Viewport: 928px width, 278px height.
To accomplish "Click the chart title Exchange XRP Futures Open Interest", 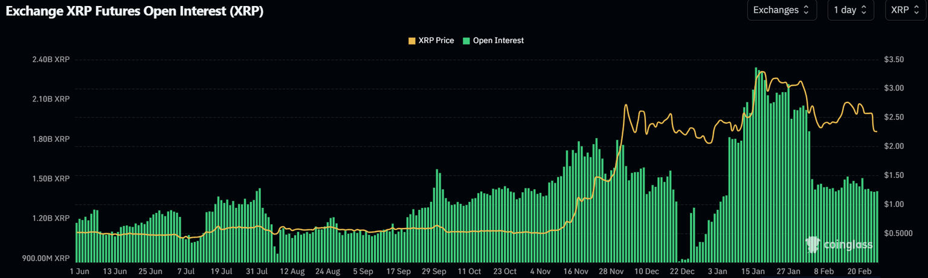I will [x=134, y=11].
